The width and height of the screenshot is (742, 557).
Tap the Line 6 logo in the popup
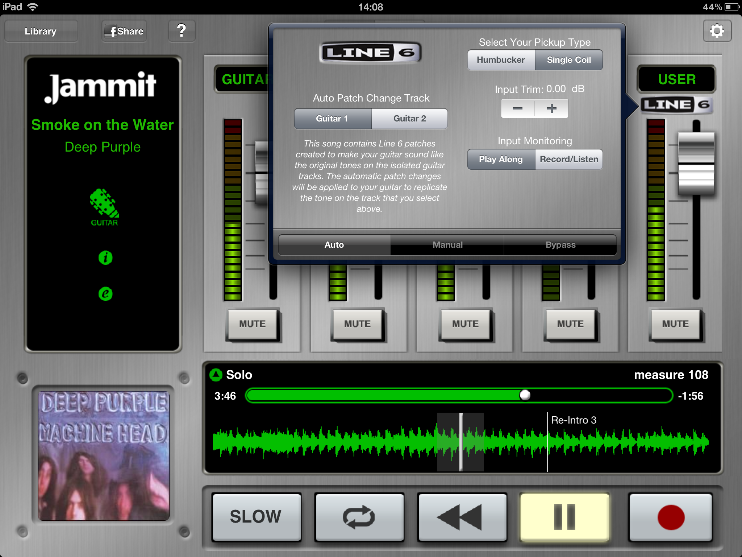tap(370, 53)
